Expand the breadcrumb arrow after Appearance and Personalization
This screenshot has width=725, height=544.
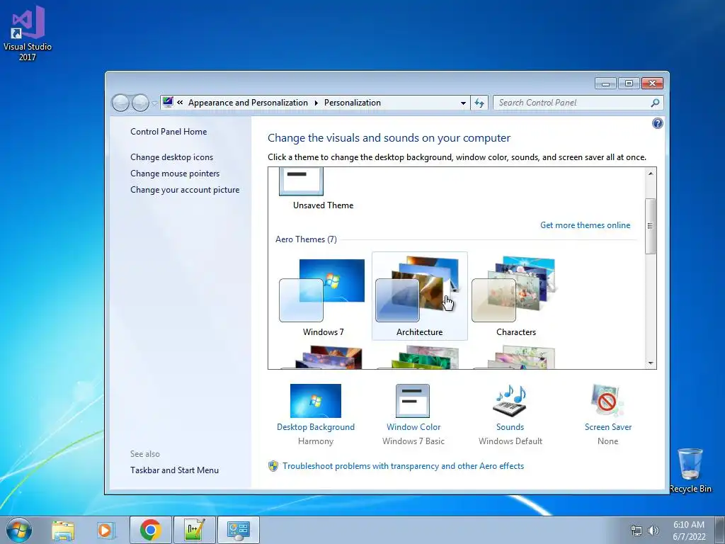pyautogui.click(x=316, y=103)
